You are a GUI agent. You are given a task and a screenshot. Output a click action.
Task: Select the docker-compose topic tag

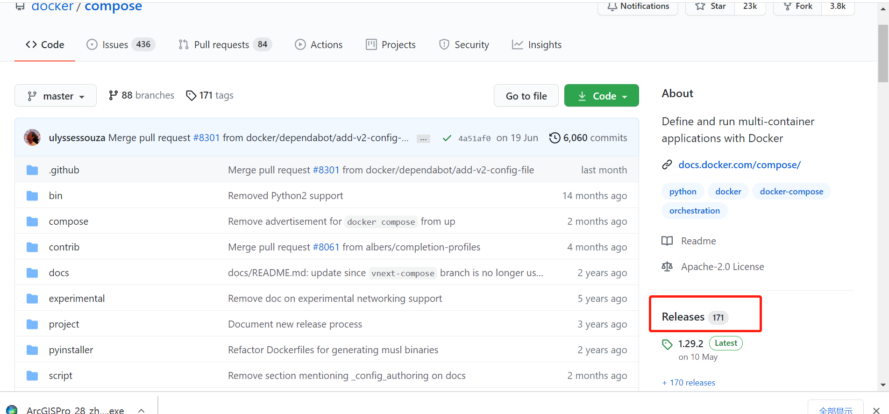[x=791, y=192]
